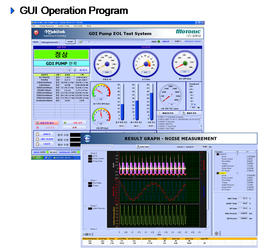Viewport: 258px width, 248px height.
Task: Click the ID read refresh button
Action: (81, 70)
